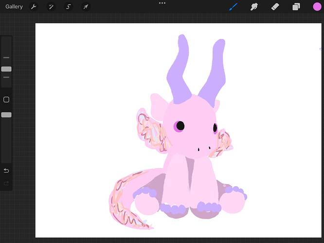Image resolution: width=324 pixels, height=243 pixels.
Task: Activate the Transform arrow tool
Action: [x=86, y=7]
